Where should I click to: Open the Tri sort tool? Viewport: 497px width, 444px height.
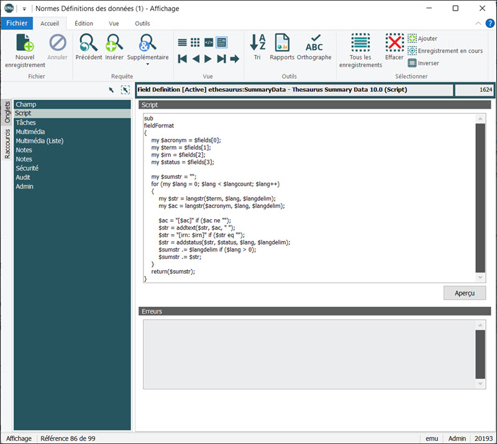(x=257, y=47)
